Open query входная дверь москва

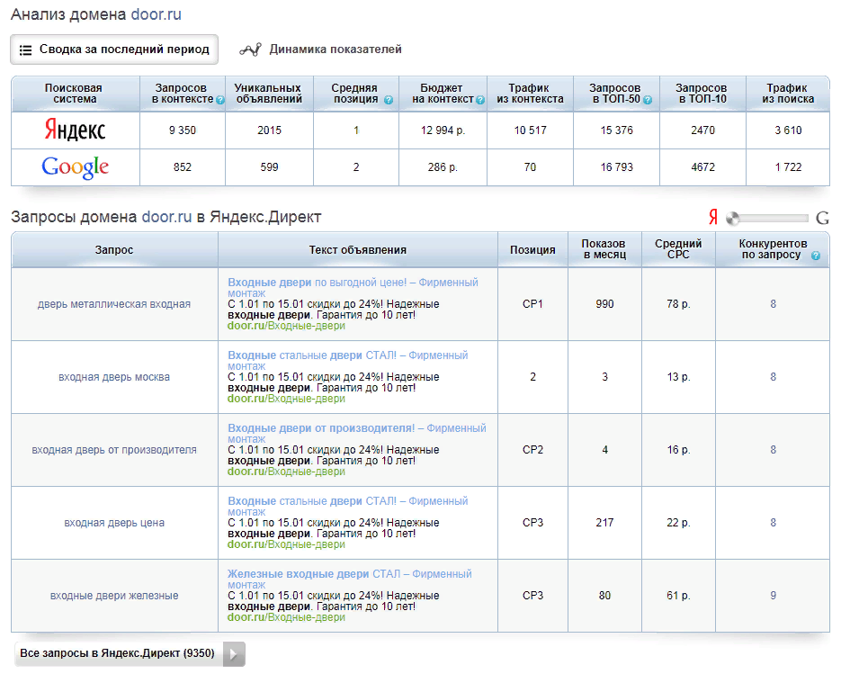[x=114, y=377]
